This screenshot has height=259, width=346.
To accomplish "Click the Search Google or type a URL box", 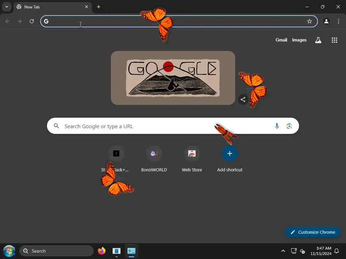I will [x=173, y=126].
